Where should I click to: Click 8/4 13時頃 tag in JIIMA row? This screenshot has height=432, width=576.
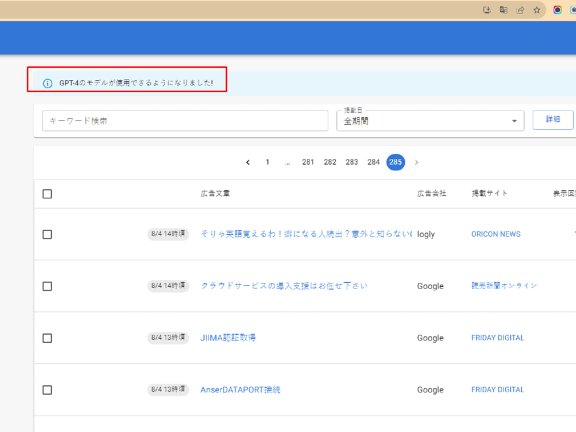pyautogui.click(x=168, y=338)
